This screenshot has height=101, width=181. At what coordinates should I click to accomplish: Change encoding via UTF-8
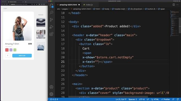[142, 99]
